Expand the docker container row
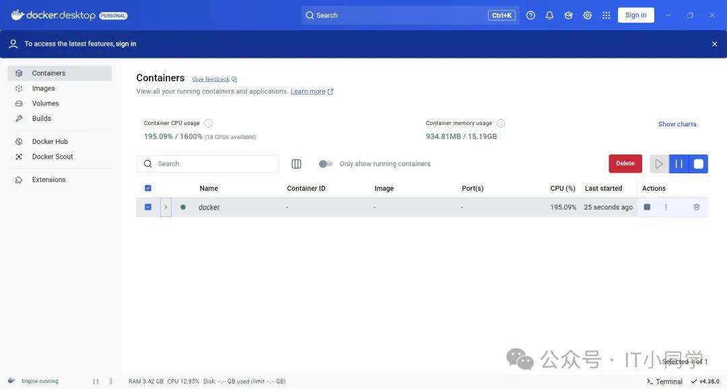Image resolution: width=727 pixels, height=389 pixels. pyautogui.click(x=166, y=207)
